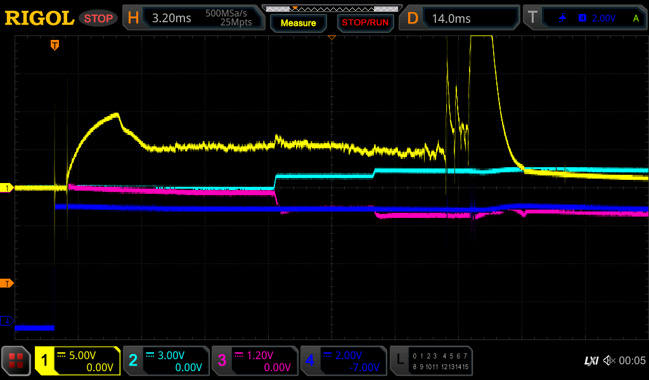
Task: Click the orange trigger level T marker
Action: coord(7,283)
